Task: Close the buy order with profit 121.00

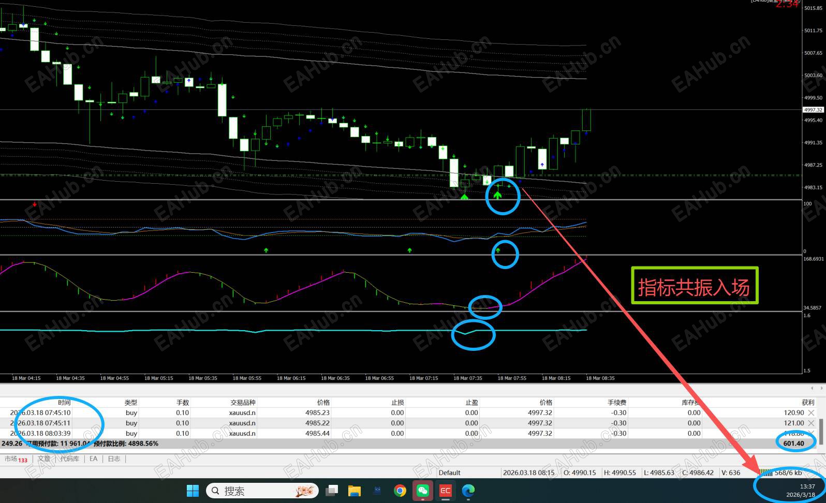Action: (811, 423)
